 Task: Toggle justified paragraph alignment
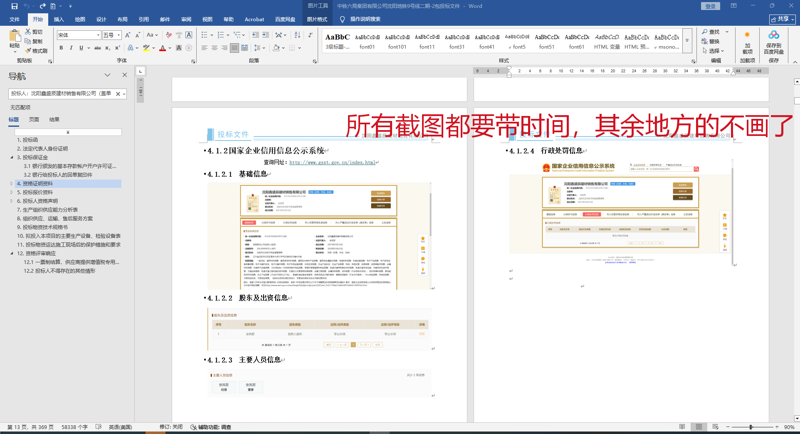[235, 48]
